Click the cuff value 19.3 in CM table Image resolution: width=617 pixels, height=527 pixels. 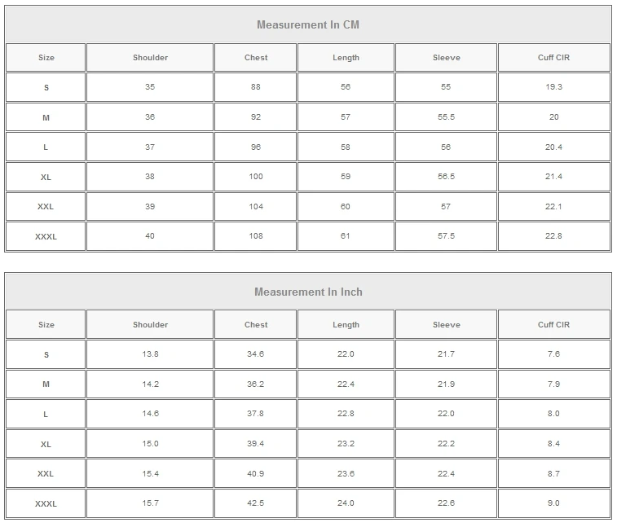click(x=554, y=87)
